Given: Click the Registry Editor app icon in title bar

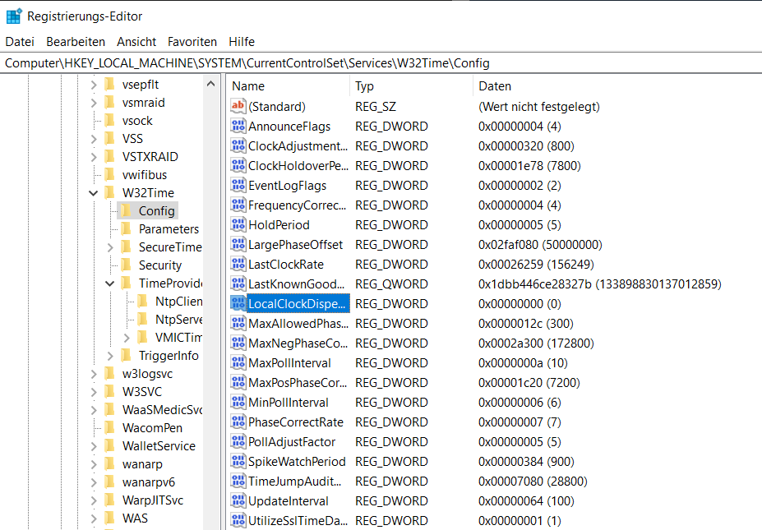Looking at the screenshot, I should (13, 16).
